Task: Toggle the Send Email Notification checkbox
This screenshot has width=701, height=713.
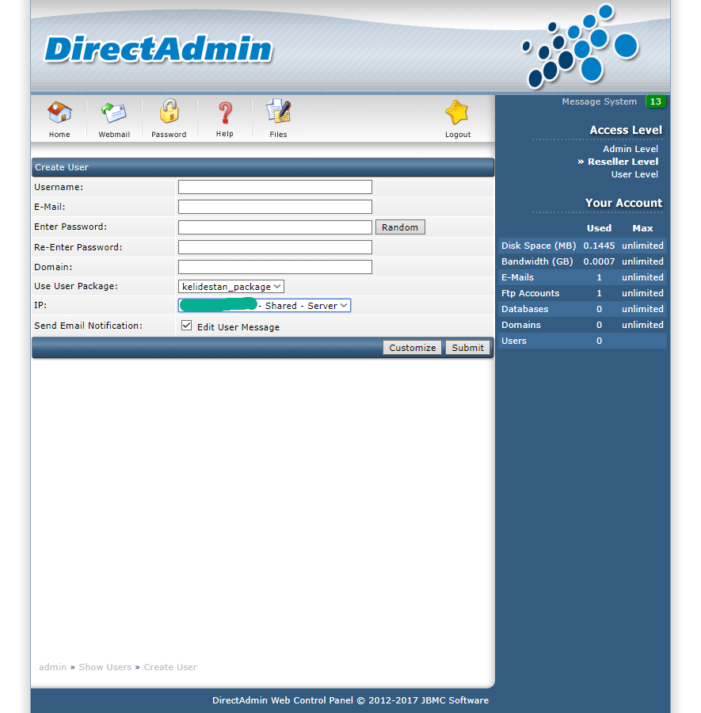Action: point(186,325)
